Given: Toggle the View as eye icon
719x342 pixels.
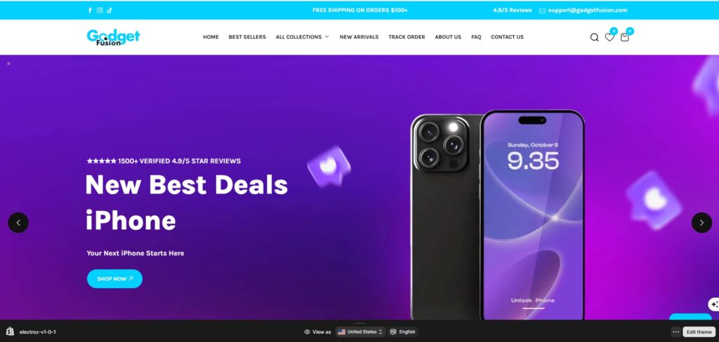Looking at the screenshot, I should click(308, 332).
